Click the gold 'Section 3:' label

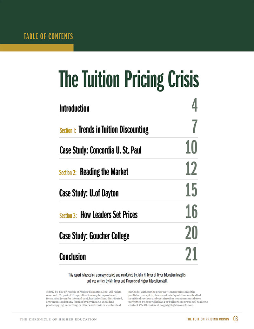click(x=68, y=216)
